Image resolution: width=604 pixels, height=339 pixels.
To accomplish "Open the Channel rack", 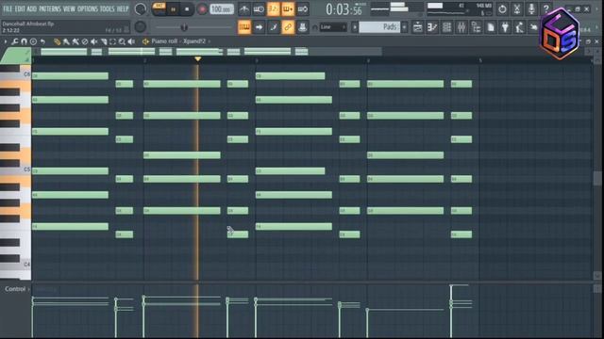I will click(446, 27).
